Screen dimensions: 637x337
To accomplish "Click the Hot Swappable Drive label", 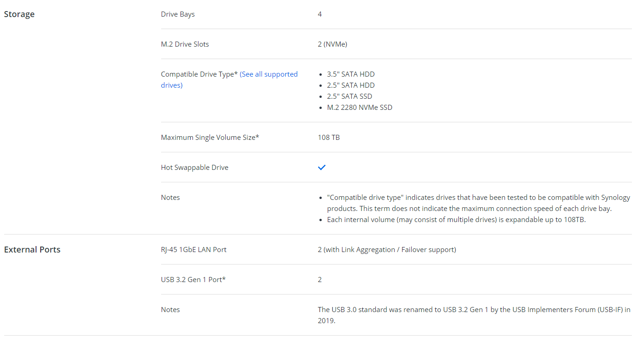I will tap(194, 168).
